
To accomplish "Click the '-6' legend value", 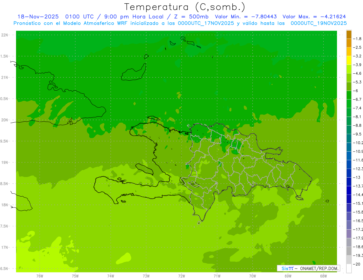I will coord(356,91).
